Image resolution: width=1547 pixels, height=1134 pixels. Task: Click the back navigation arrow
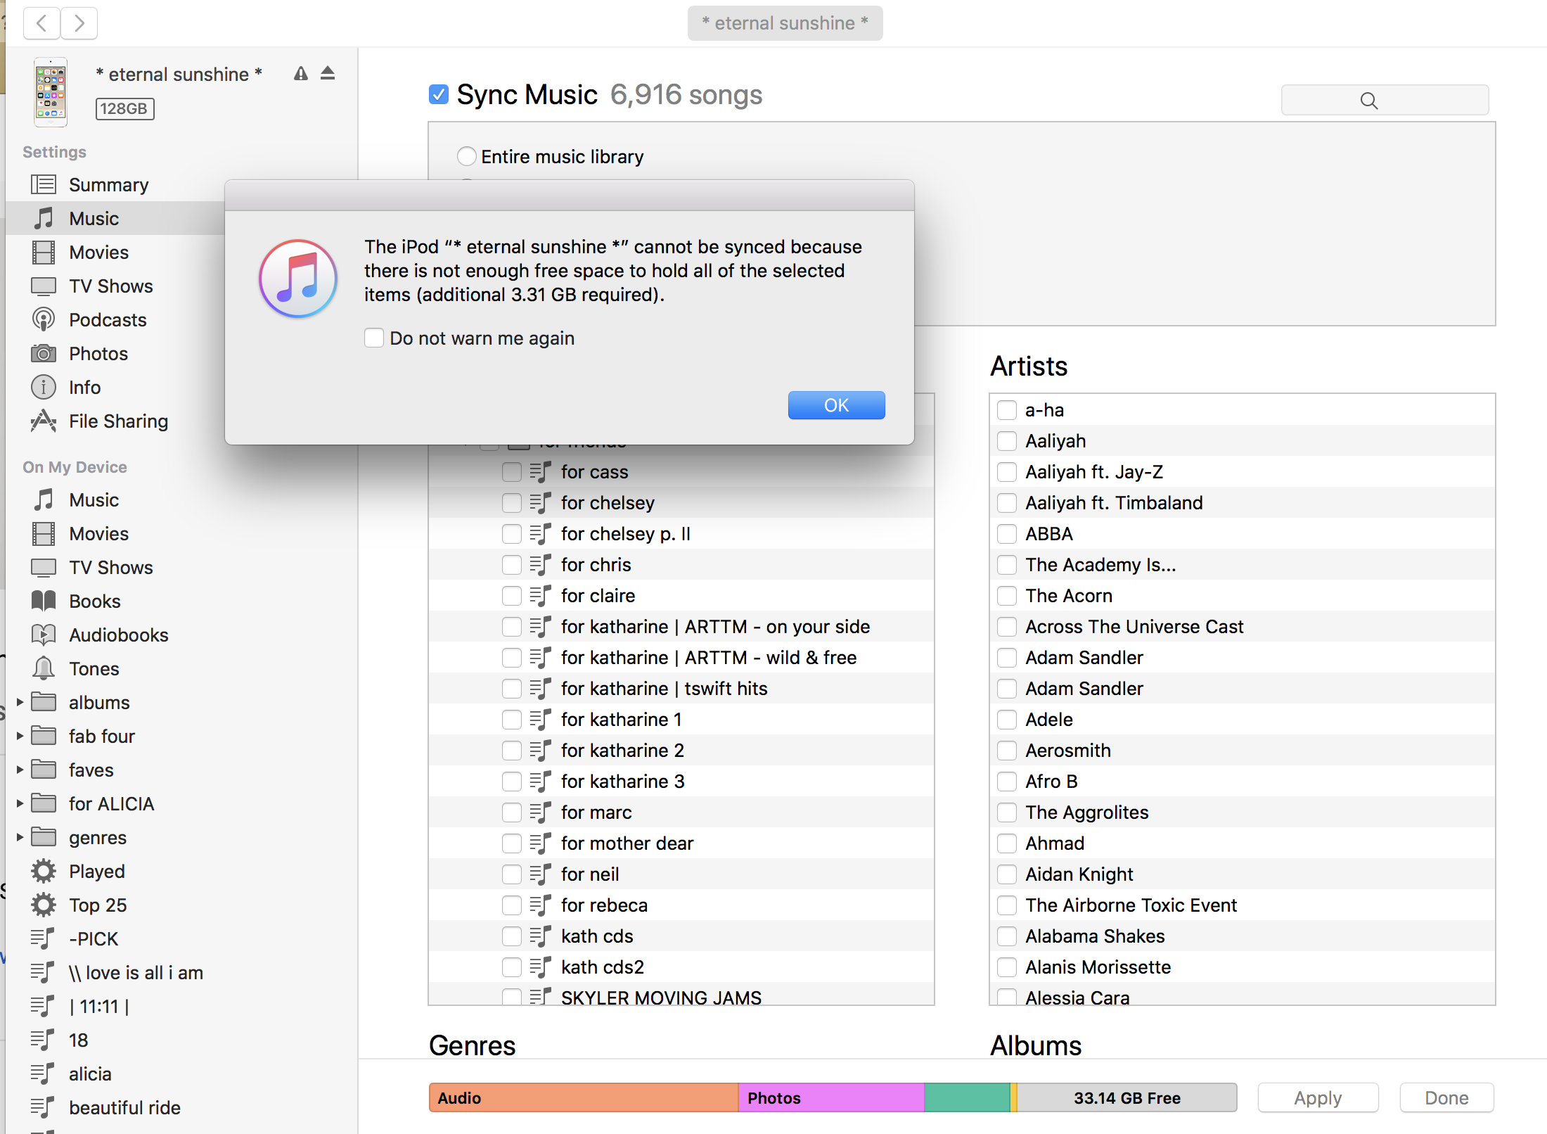(x=42, y=23)
